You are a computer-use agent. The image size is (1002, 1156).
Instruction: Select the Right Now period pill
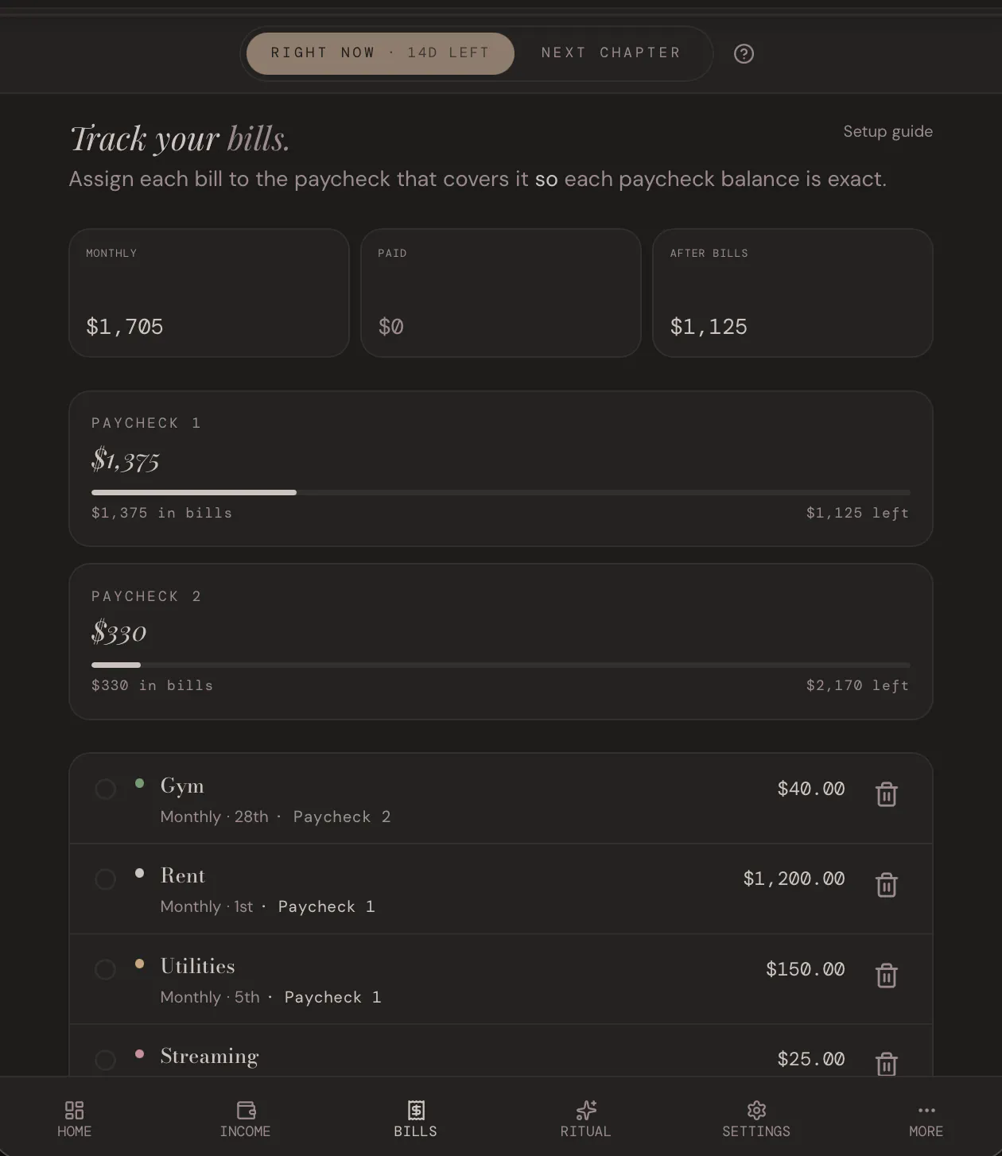pos(380,53)
